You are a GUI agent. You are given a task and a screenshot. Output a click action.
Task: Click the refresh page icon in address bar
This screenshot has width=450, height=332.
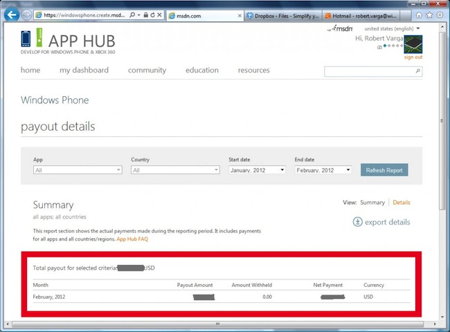153,15
